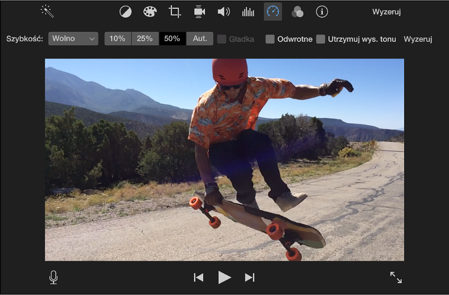Enter fullscreen playback mode
This screenshot has height=295, width=449.
click(x=396, y=277)
